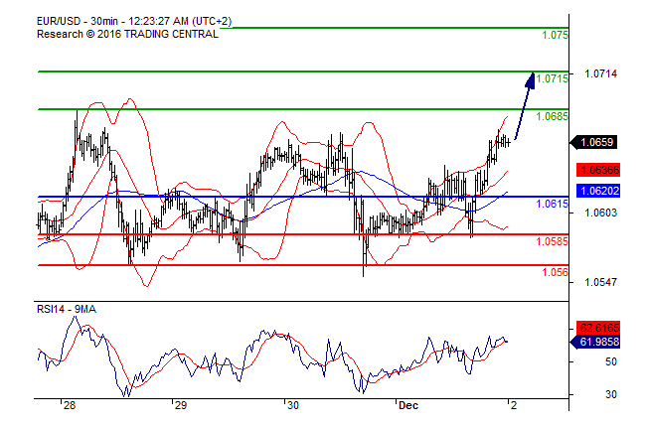Click the 1.0715 green resistance label
The width and height of the screenshot is (647, 428).
click(x=552, y=78)
